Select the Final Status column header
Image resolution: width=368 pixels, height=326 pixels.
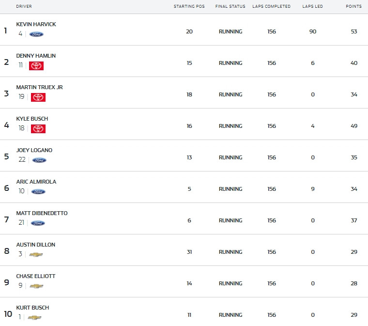(x=230, y=6)
